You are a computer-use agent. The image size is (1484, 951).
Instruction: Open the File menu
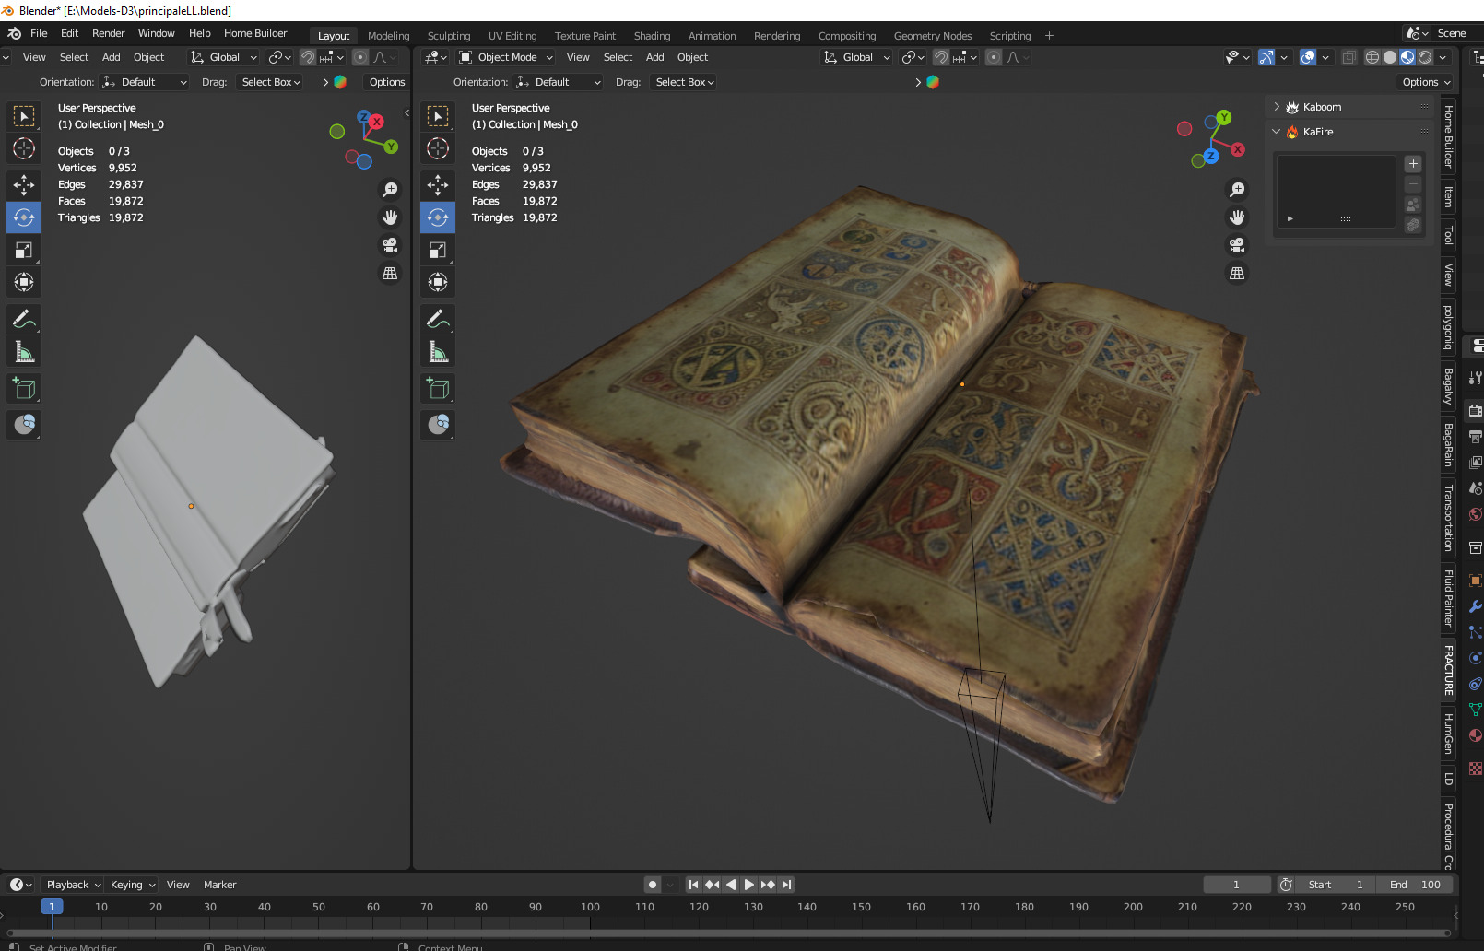click(39, 33)
